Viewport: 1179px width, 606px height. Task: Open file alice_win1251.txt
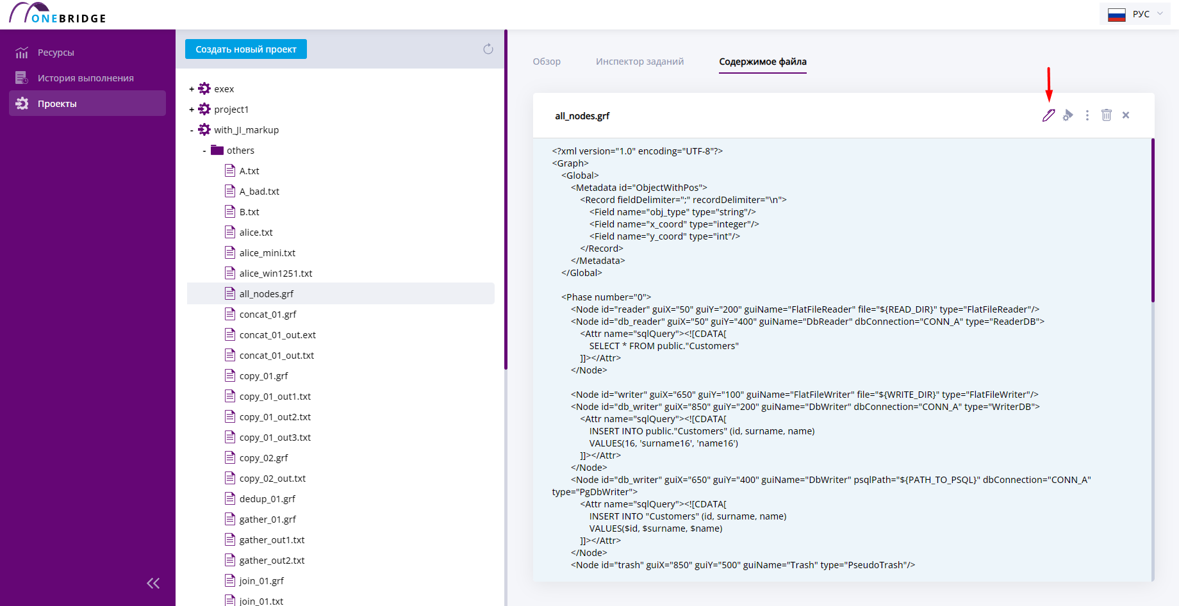276,274
